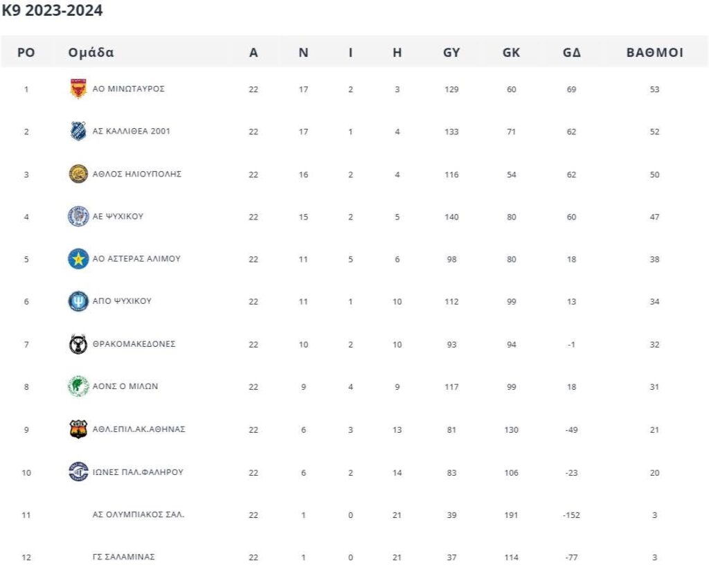The height and width of the screenshot is (583, 709).
Task: Open the ΘΡΑΚΟΜΑΚΕΔΟΝΕΣ team name link
Action: [x=134, y=344]
